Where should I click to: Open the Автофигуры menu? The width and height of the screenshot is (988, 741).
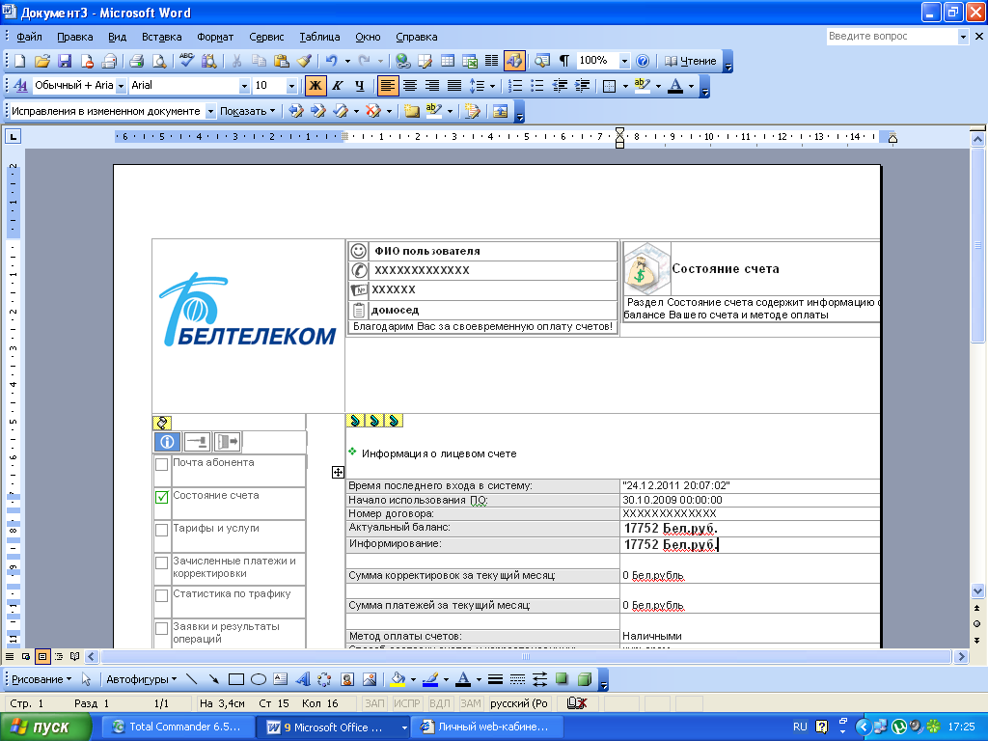coord(141,679)
